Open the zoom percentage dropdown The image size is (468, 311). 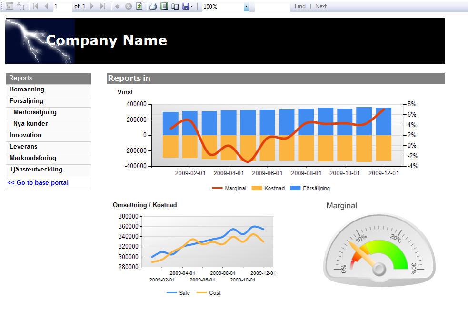247,6
